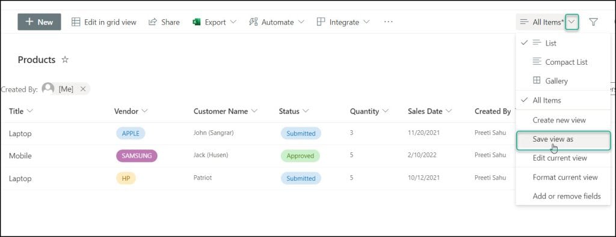Click the APPLE vendor pill
This screenshot has height=237, width=616.
click(x=131, y=133)
